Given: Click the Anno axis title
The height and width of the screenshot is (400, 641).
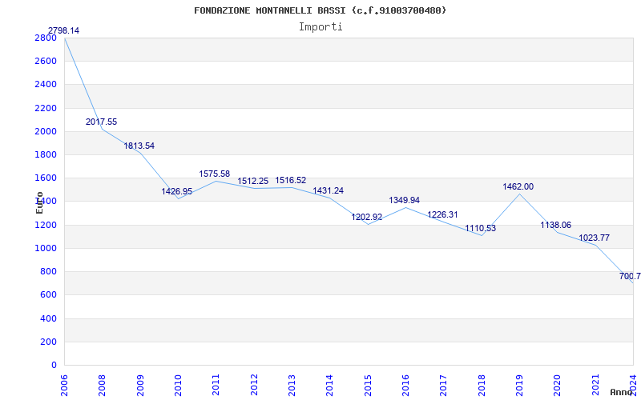Looking at the screenshot, I should [622, 392].
